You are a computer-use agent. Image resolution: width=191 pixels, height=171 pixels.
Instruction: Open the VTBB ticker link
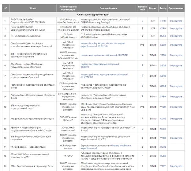163,55
